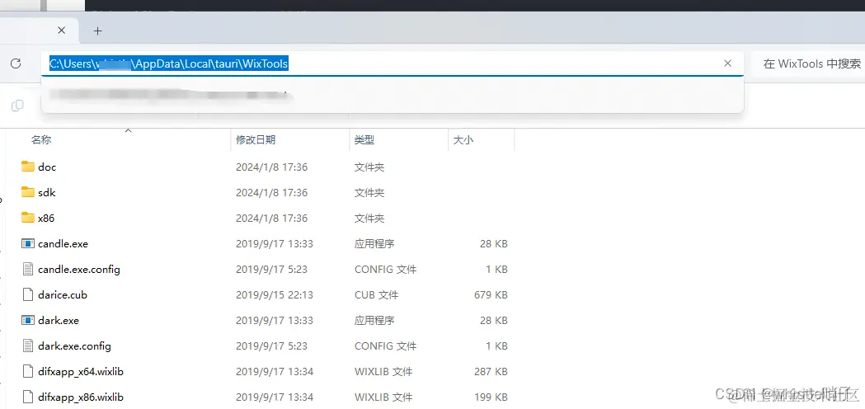This screenshot has width=865, height=409.
Task: Click the 679 KB size value
Action: (x=491, y=294)
